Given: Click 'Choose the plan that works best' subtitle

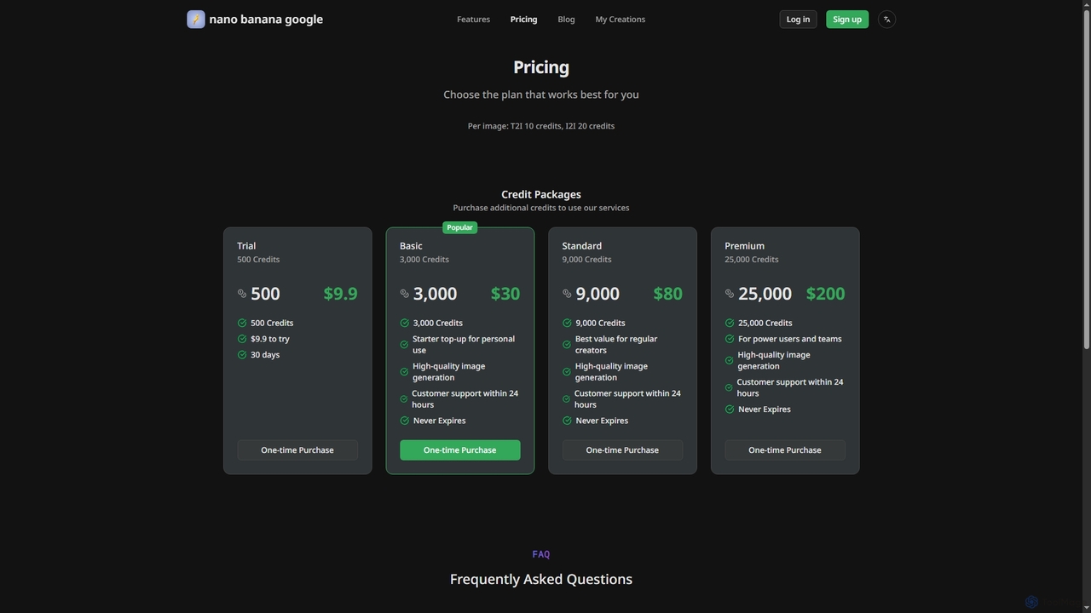Looking at the screenshot, I should 541,95.
